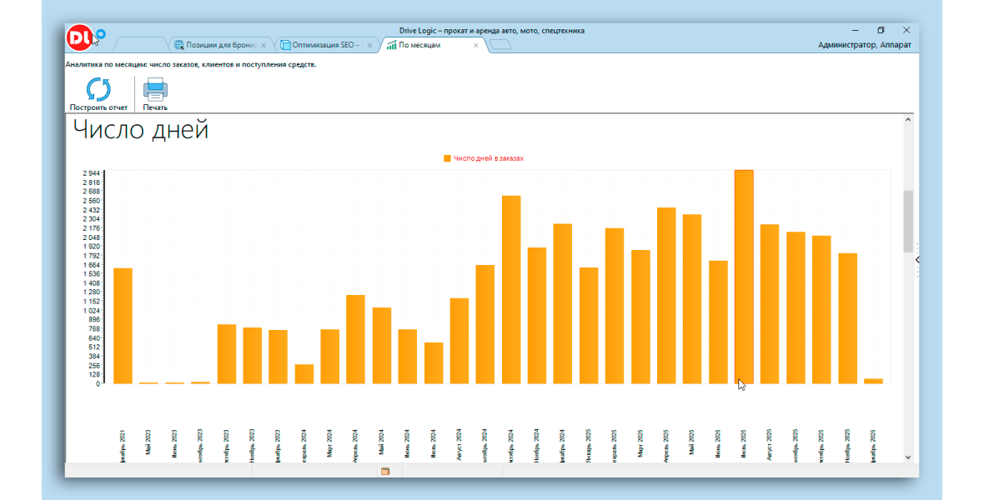This screenshot has height=500, width=984.
Task: Close the По месяцам tab
Action: pyautogui.click(x=476, y=45)
